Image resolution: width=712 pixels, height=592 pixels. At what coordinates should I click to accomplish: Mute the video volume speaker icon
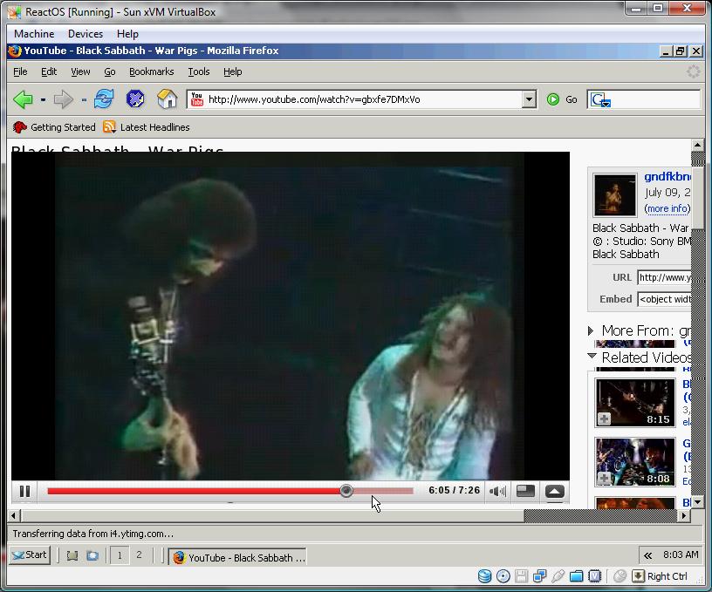pos(497,492)
